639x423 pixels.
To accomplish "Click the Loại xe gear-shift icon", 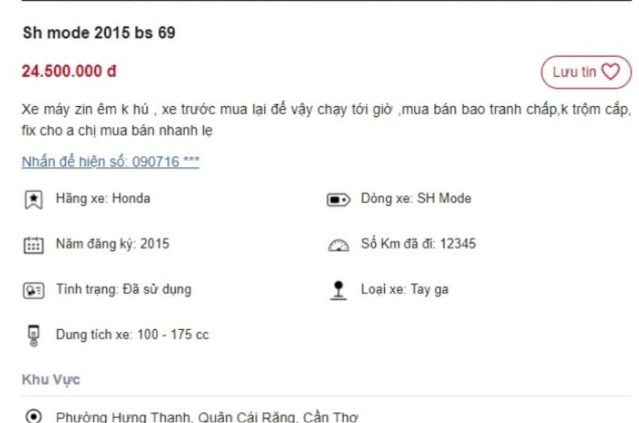I will pyautogui.click(x=338, y=291).
